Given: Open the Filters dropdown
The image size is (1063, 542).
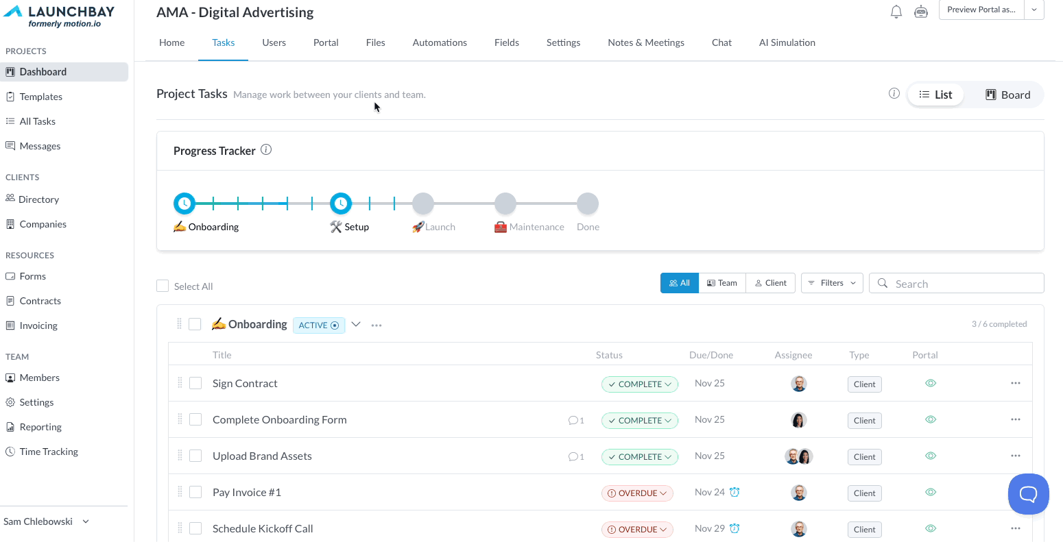Looking at the screenshot, I should coord(832,283).
